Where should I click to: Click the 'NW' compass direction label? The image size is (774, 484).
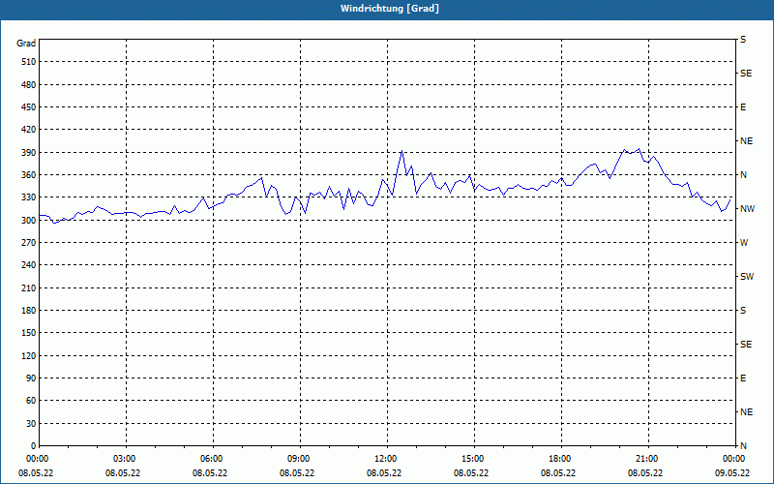point(747,209)
